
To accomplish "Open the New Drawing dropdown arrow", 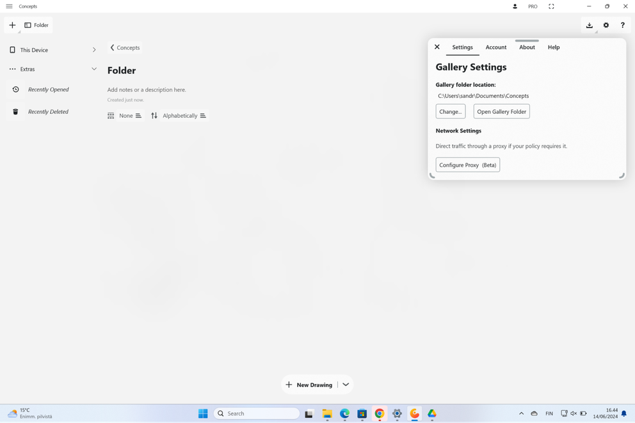I will (346, 385).
